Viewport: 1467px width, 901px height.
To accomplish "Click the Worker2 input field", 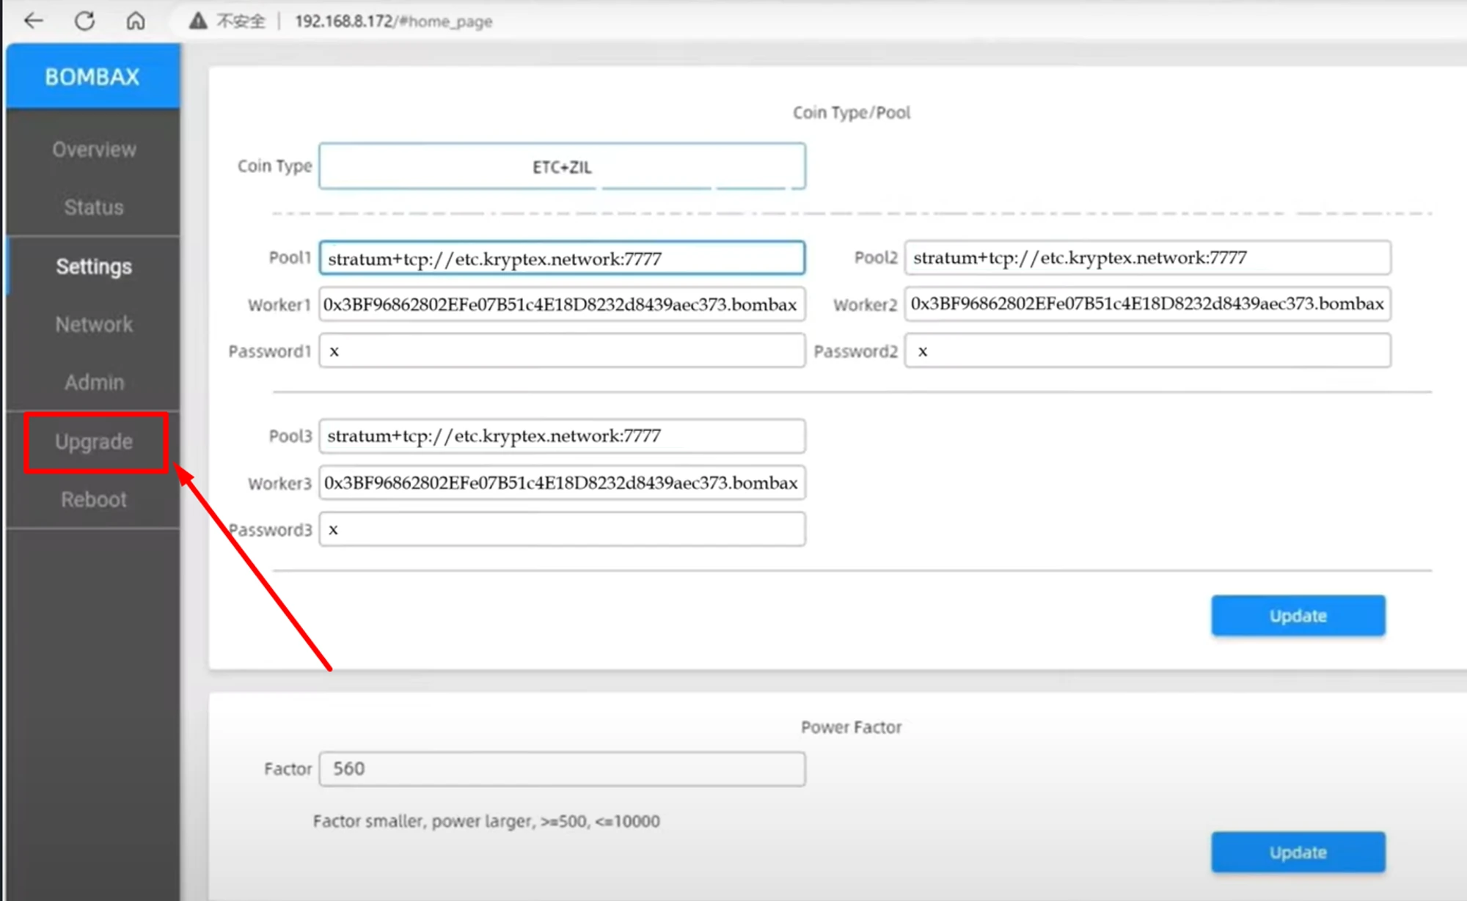I will click(1147, 304).
